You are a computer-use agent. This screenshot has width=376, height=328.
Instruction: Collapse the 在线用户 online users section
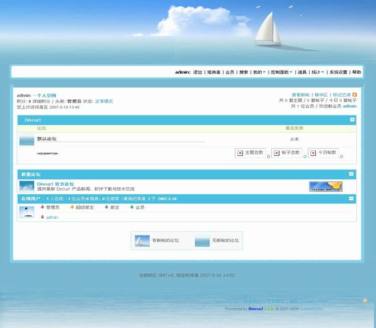[351, 199]
